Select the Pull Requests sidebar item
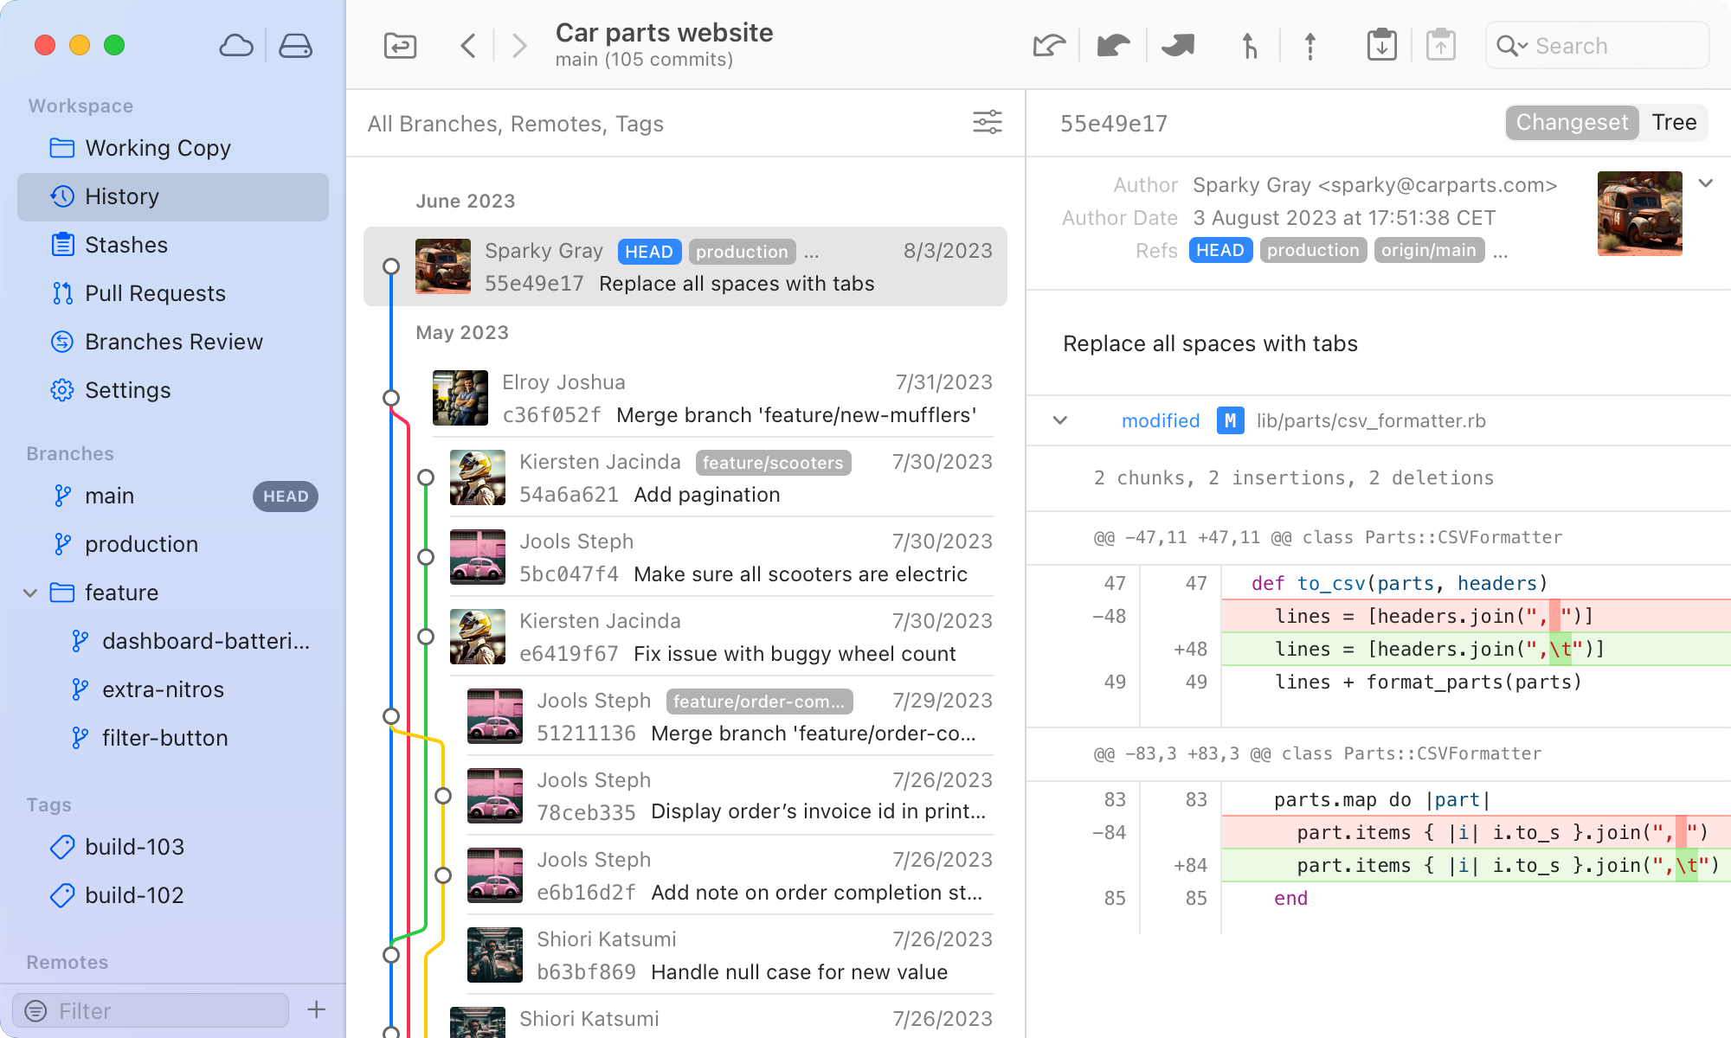Viewport: 1731px width, 1038px height. coord(155,293)
